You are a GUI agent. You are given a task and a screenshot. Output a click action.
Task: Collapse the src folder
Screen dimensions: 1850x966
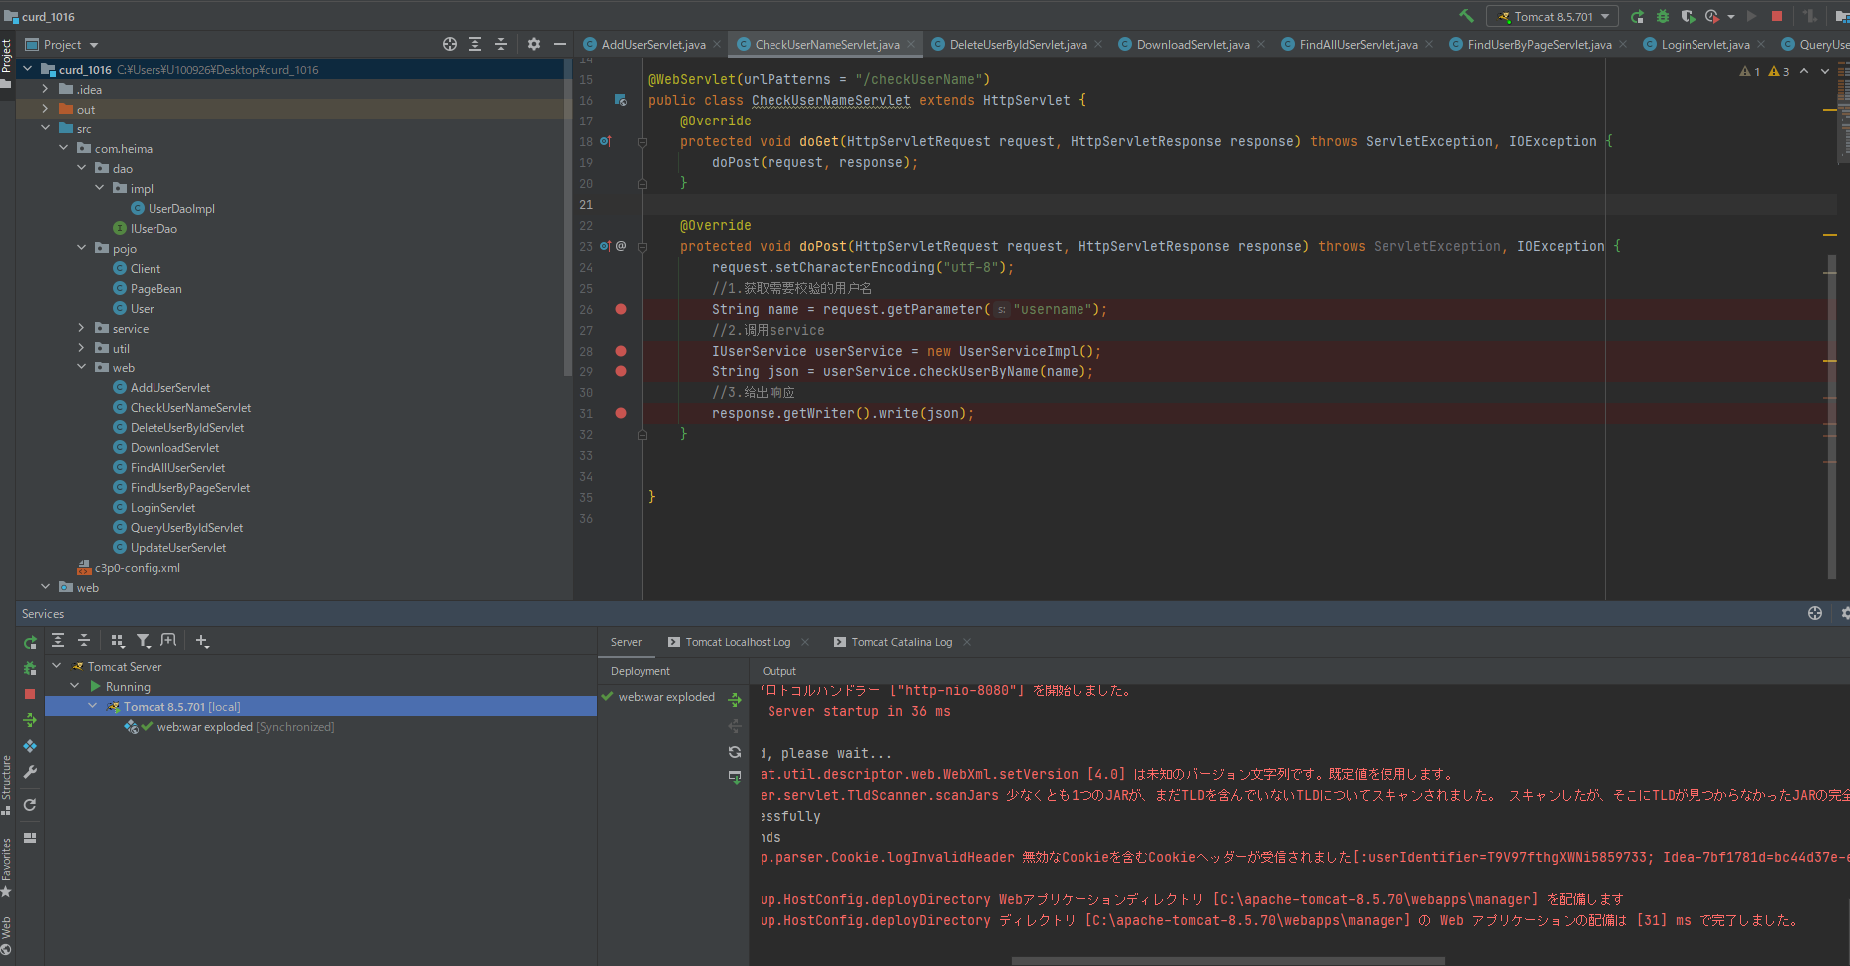pos(45,128)
